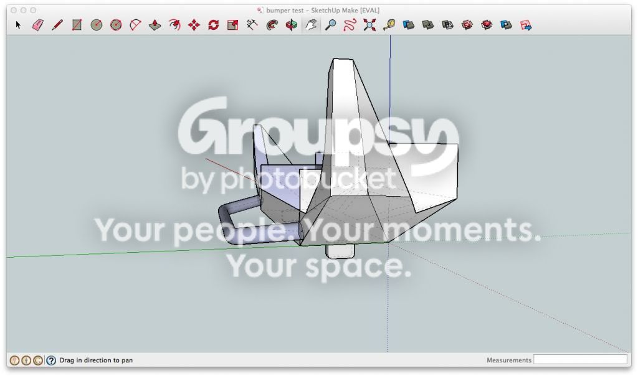Click the "bumper test – SketchUp Make [EVAL]" title
The height and width of the screenshot is (376, 638).
tap(323, 10)
